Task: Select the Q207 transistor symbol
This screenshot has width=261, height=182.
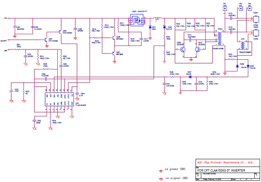Action: 114,53
